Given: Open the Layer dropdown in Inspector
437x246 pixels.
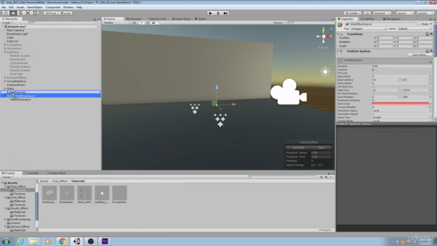Looking at the screenshot, I should click(x=414, y=29).
